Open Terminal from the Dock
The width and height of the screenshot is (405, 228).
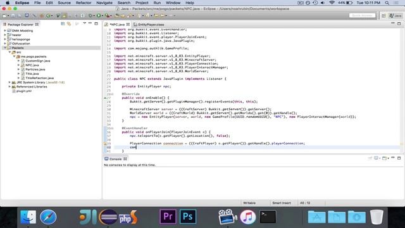[268, 217]
